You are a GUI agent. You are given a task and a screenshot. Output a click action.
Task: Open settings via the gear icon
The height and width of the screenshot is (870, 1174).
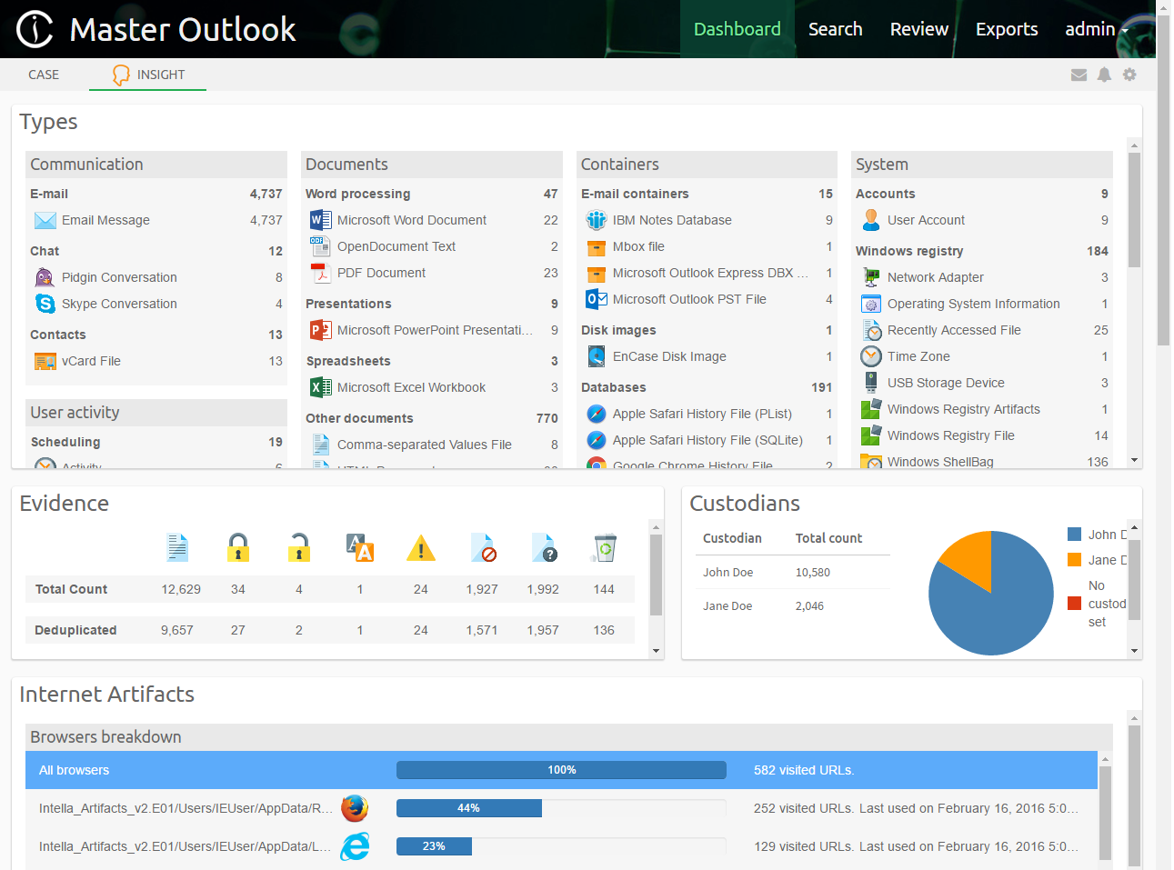pyautogui.click(x=1129, y=75)
